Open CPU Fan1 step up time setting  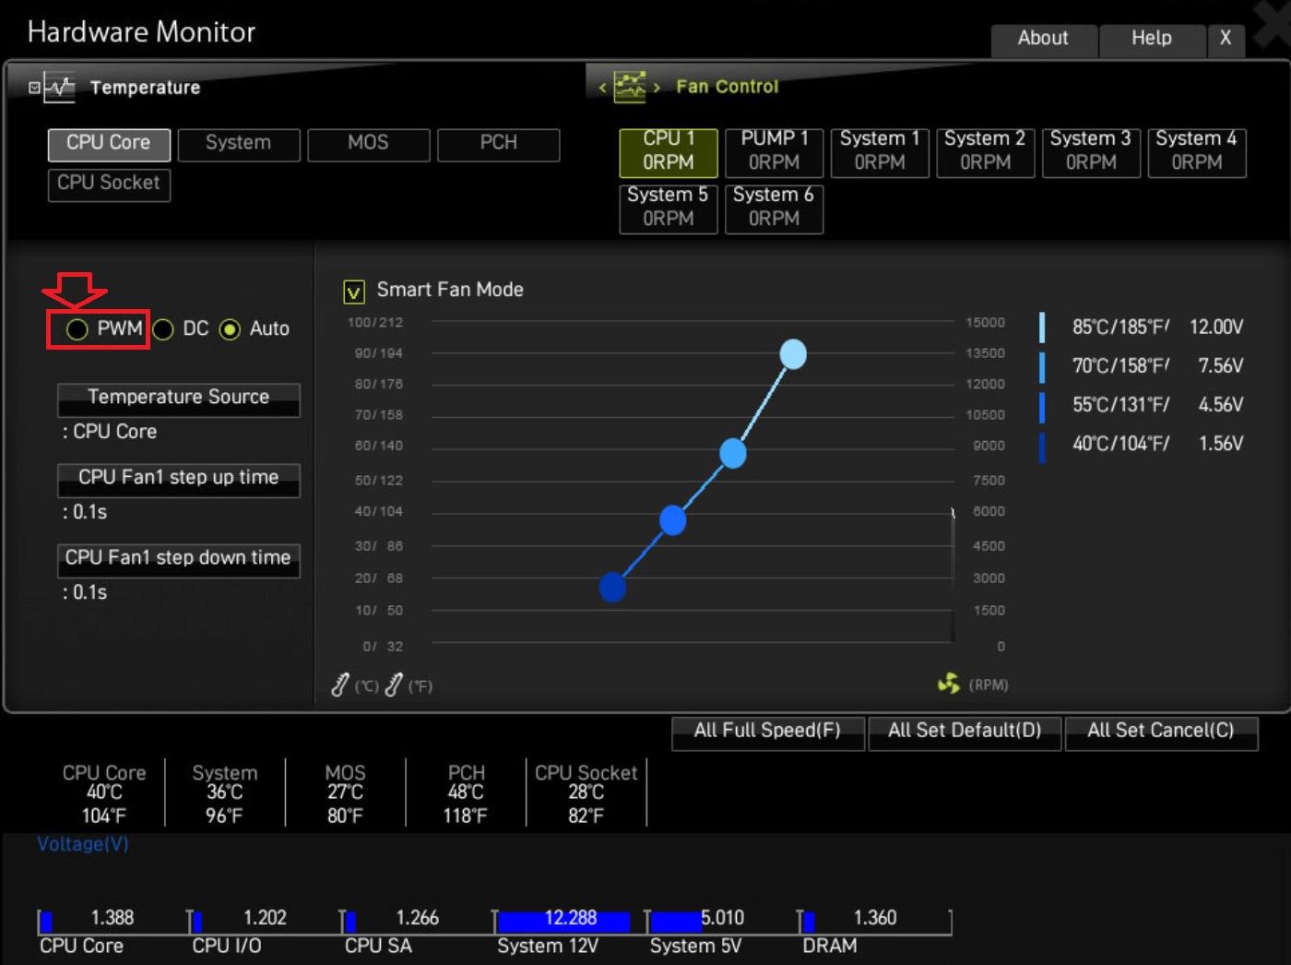[179, 479]
